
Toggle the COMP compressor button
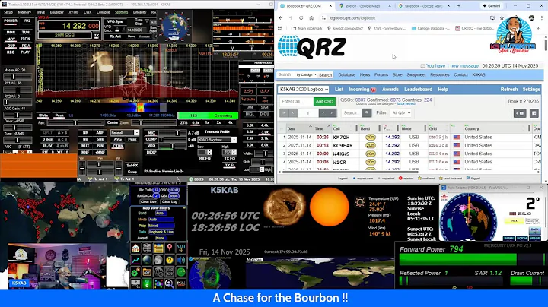pyautogui.click(x=151, y=139)
